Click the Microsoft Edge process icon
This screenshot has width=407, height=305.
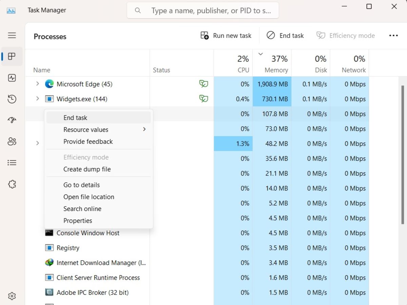(x=49, y=84)
